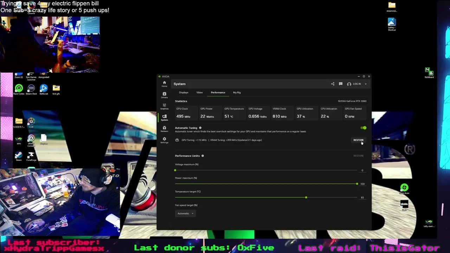Open Stream Deck desktop shortcut
This screenshot has height=253, width=450.
click(31, 89)
